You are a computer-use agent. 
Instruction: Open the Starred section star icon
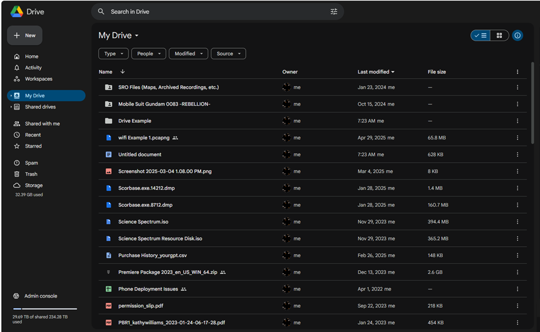coord(17,146)
